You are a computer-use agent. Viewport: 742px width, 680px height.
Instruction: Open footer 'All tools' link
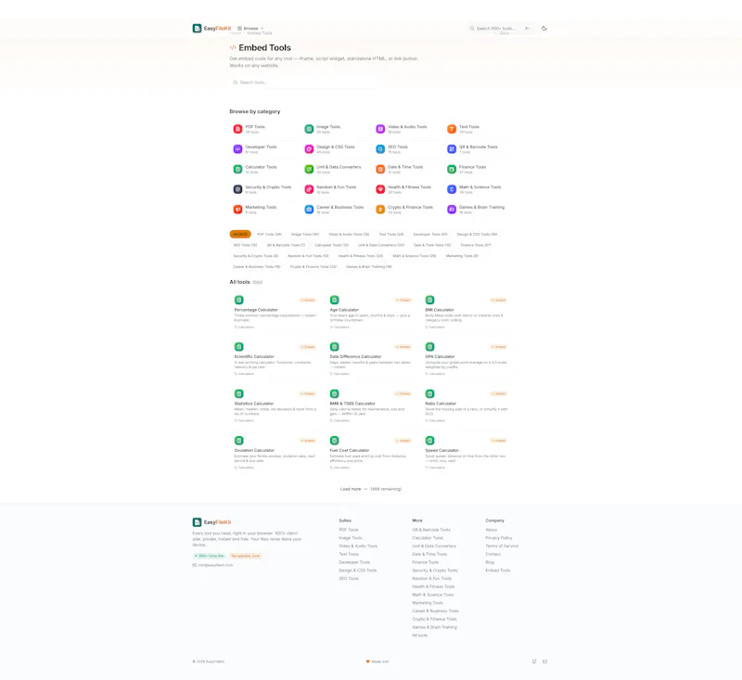pyautogui.click(x=420, y=635)
